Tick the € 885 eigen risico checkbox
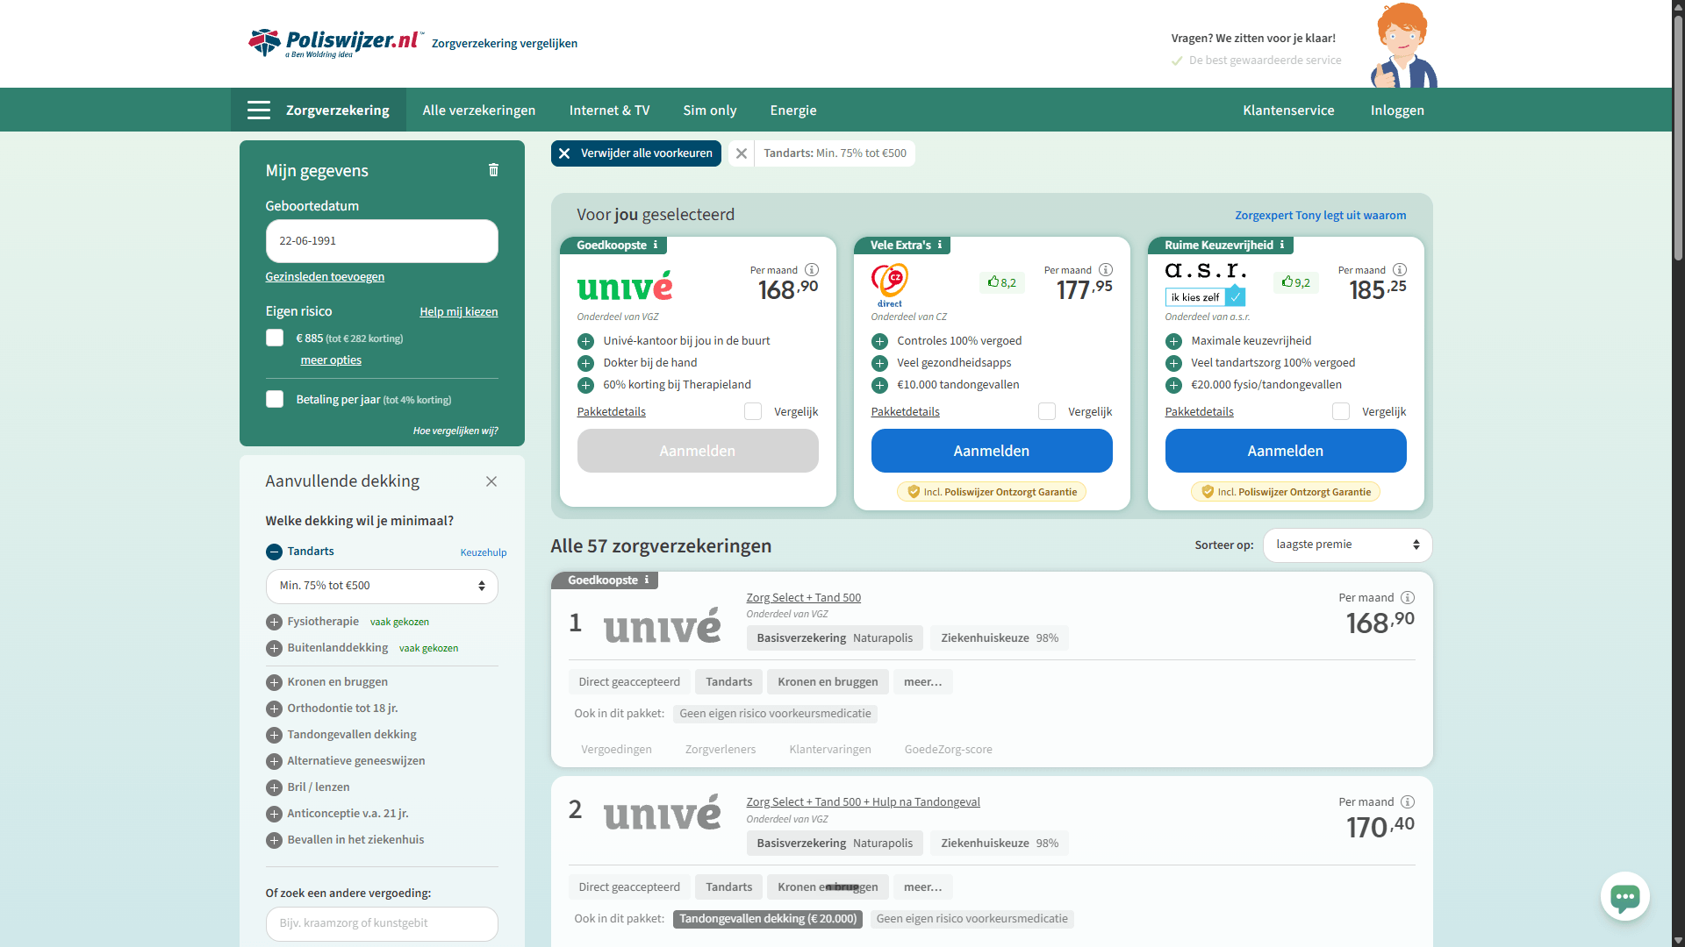Viewport: 1685px width, 947px height. [x=275, y=338]
